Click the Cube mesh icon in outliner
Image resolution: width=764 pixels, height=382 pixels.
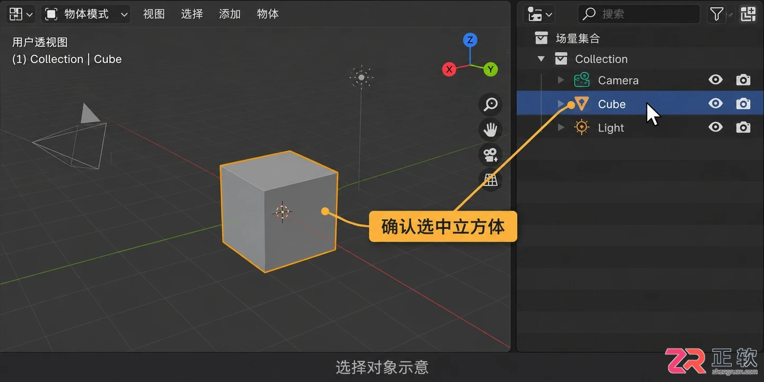click(x=582, y=104)
